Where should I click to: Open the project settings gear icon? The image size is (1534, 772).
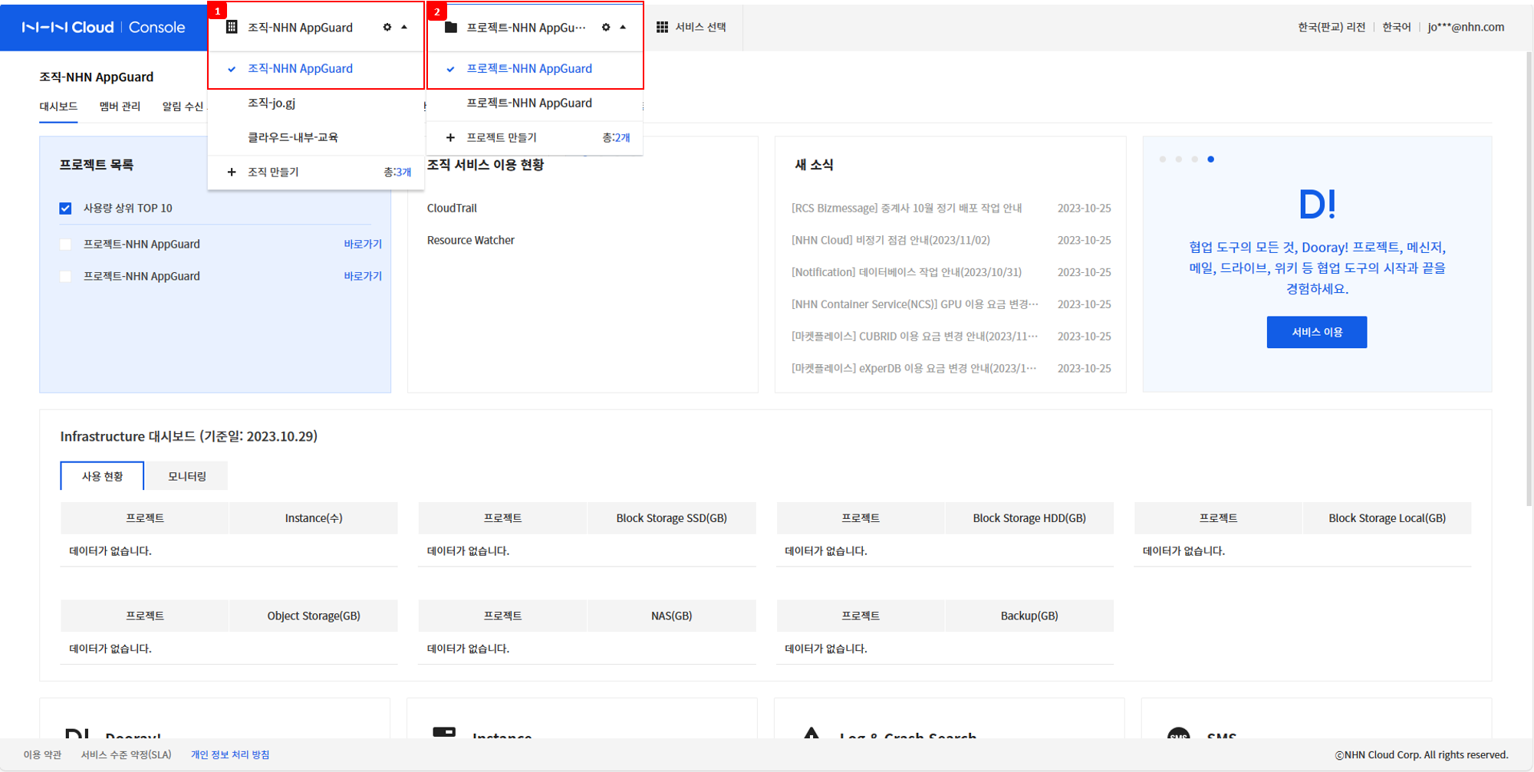(x=606, y=27)
